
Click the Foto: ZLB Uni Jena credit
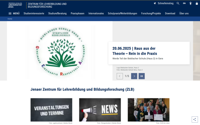[163, 123]
